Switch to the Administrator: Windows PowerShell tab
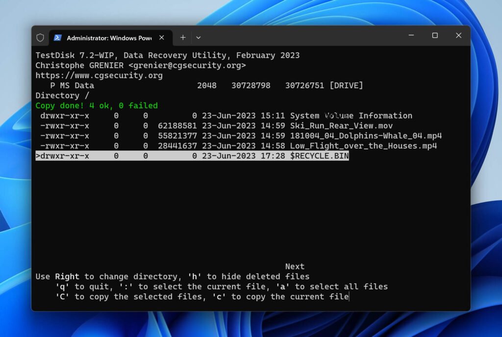Image resolution: width=502 pixels, height=337 pixels. [x=108, y=37]
